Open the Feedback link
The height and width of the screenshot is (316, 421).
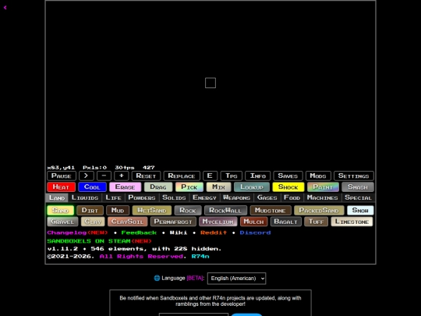(x=139, y=233)
